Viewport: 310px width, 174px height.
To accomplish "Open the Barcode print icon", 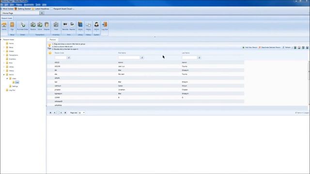I will pos(65,26).
